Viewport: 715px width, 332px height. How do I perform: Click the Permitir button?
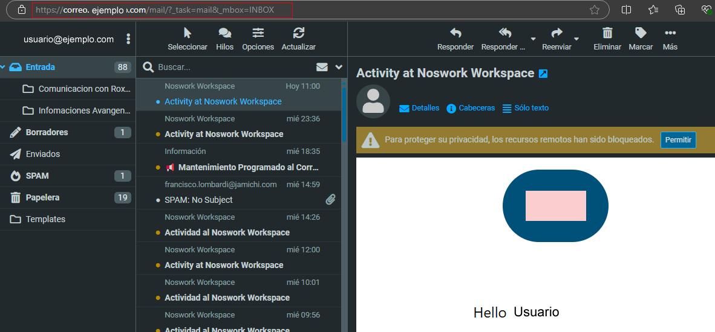pyautogui.click(x=677, y=139)
